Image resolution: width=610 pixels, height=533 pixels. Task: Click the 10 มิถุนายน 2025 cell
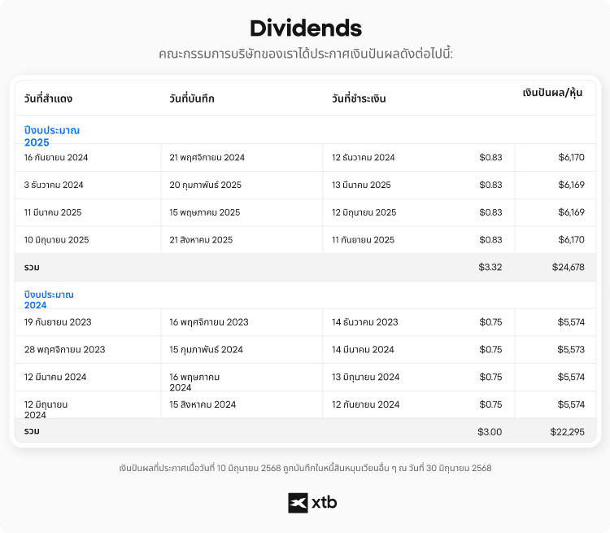(56, 240)
